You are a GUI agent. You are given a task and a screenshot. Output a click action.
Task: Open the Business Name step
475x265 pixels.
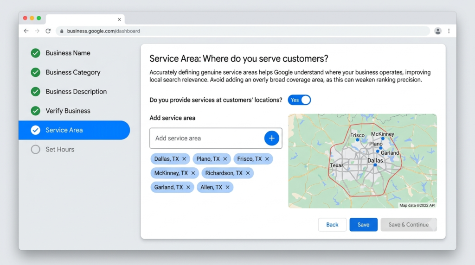(x=68, y=53)
